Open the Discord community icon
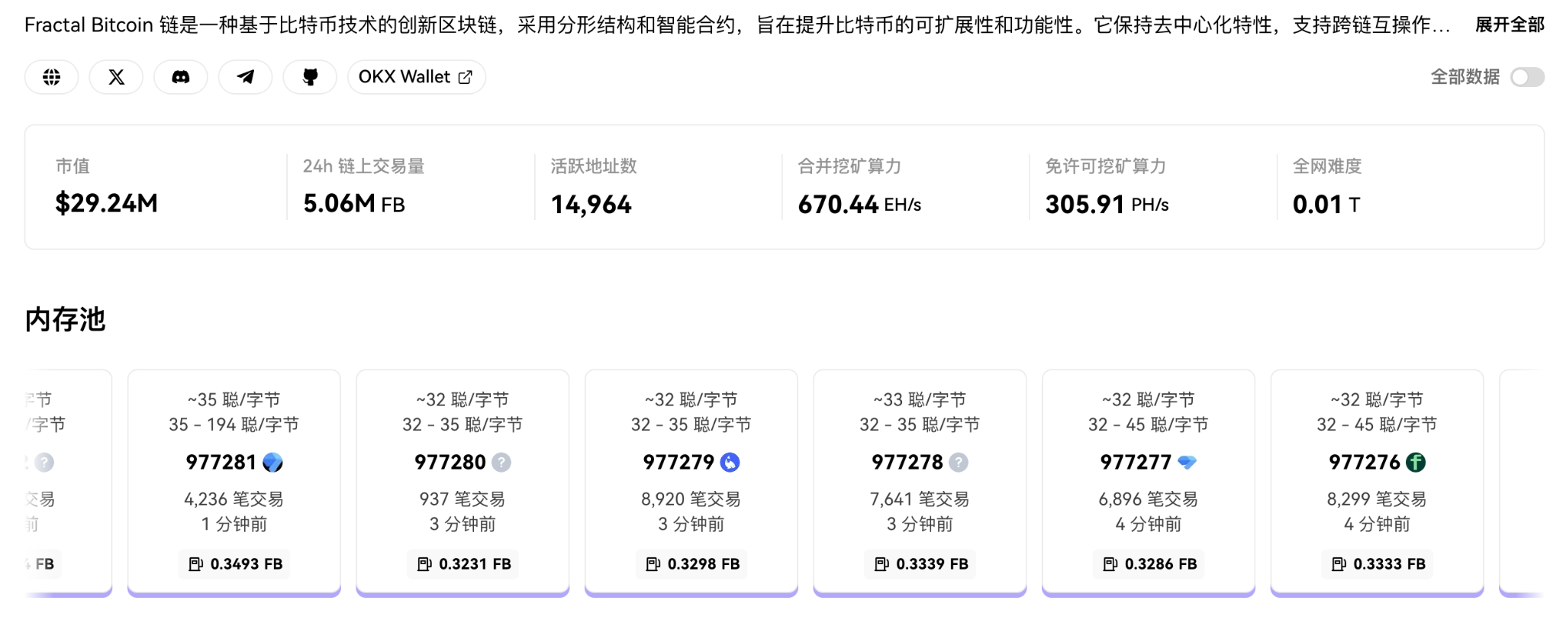 pyautogui.click(x=181, y=77)
